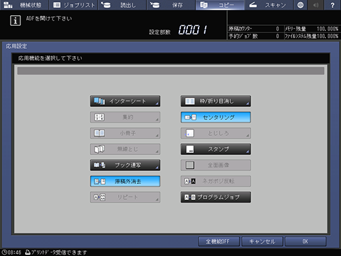Click the 枠/折り目消し open-book icon
This screenshot has height=256, width=341.
(190, 101)
